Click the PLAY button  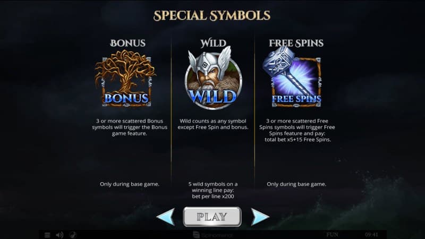point(212,217)
